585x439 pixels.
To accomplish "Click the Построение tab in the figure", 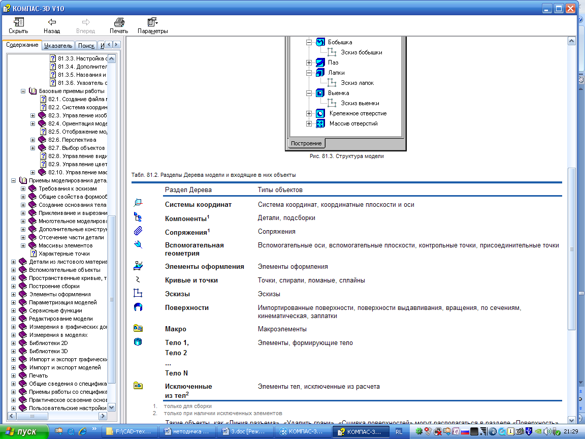I will (x=306, y=143).
